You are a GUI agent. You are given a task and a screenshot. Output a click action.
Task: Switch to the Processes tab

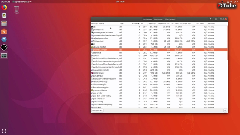tap(147, 19)
